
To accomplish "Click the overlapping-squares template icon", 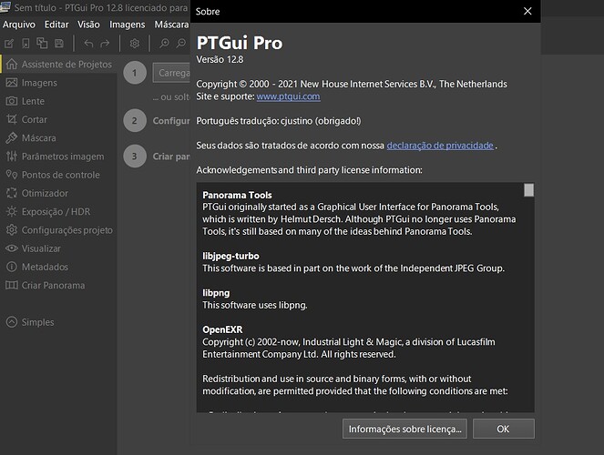I will click(42, 44).
